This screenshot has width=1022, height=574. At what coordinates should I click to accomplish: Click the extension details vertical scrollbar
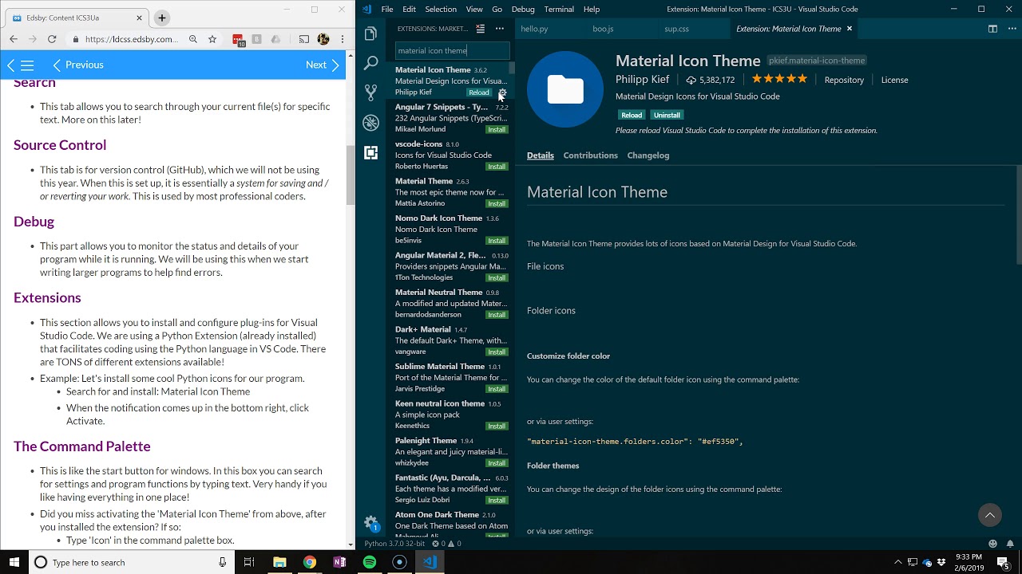pyautogui.click(x=1018, y=215)
